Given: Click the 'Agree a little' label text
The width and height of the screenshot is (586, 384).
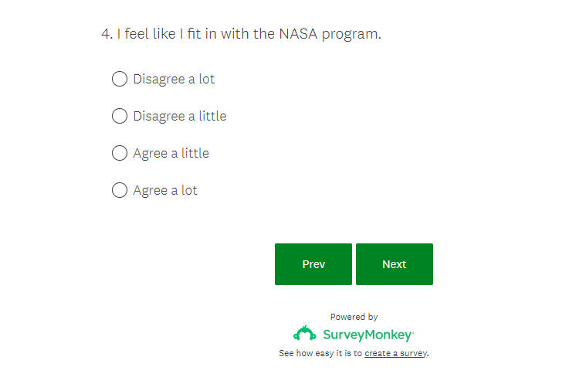Looking at the screenshot, I should [x=171, y=153].
